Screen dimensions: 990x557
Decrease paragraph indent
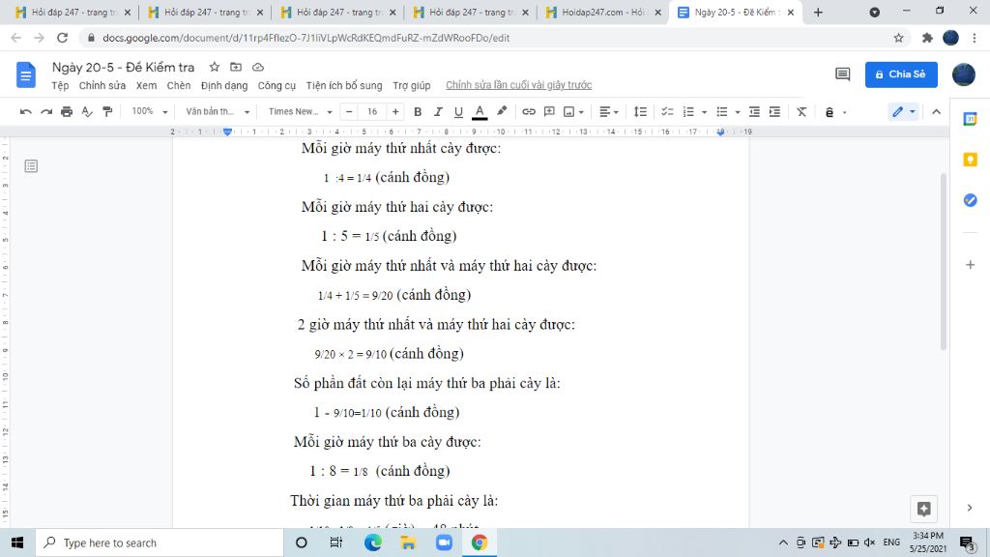click(754, 112)
